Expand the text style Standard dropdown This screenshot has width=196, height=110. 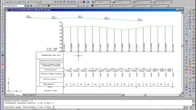pos(110,2)
